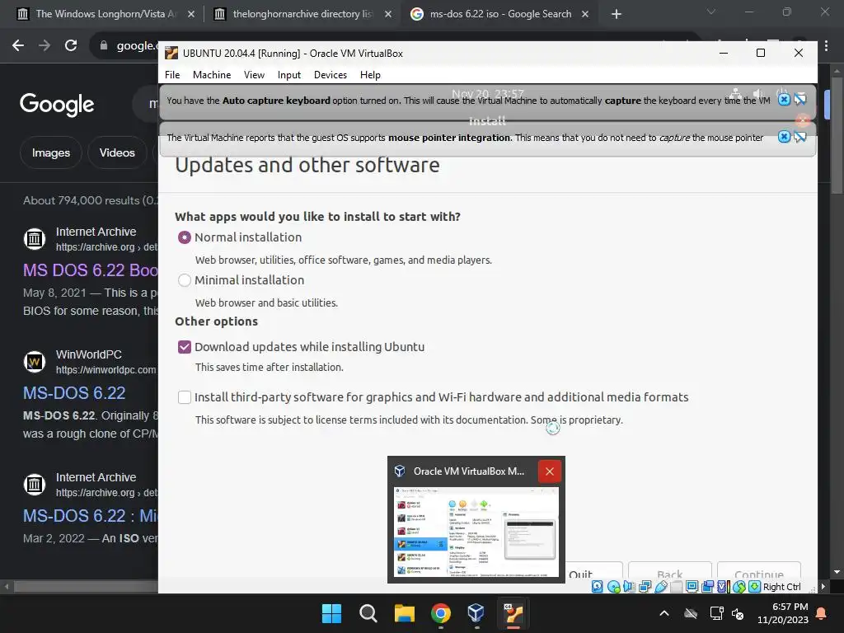Click the mouse integration indicator in status bar
This screenshot has height=633, width=844.
click(739, 587)
